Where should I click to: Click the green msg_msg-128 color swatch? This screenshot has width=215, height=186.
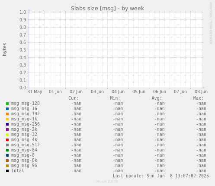pos(7,104)
